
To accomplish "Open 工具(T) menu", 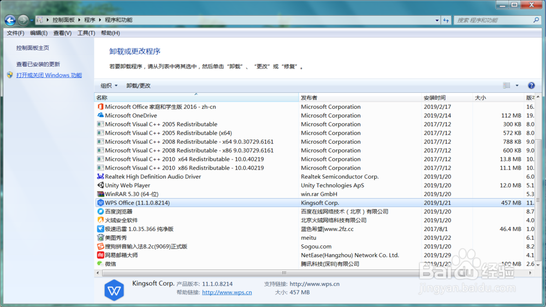I will (x=86, y=33).
